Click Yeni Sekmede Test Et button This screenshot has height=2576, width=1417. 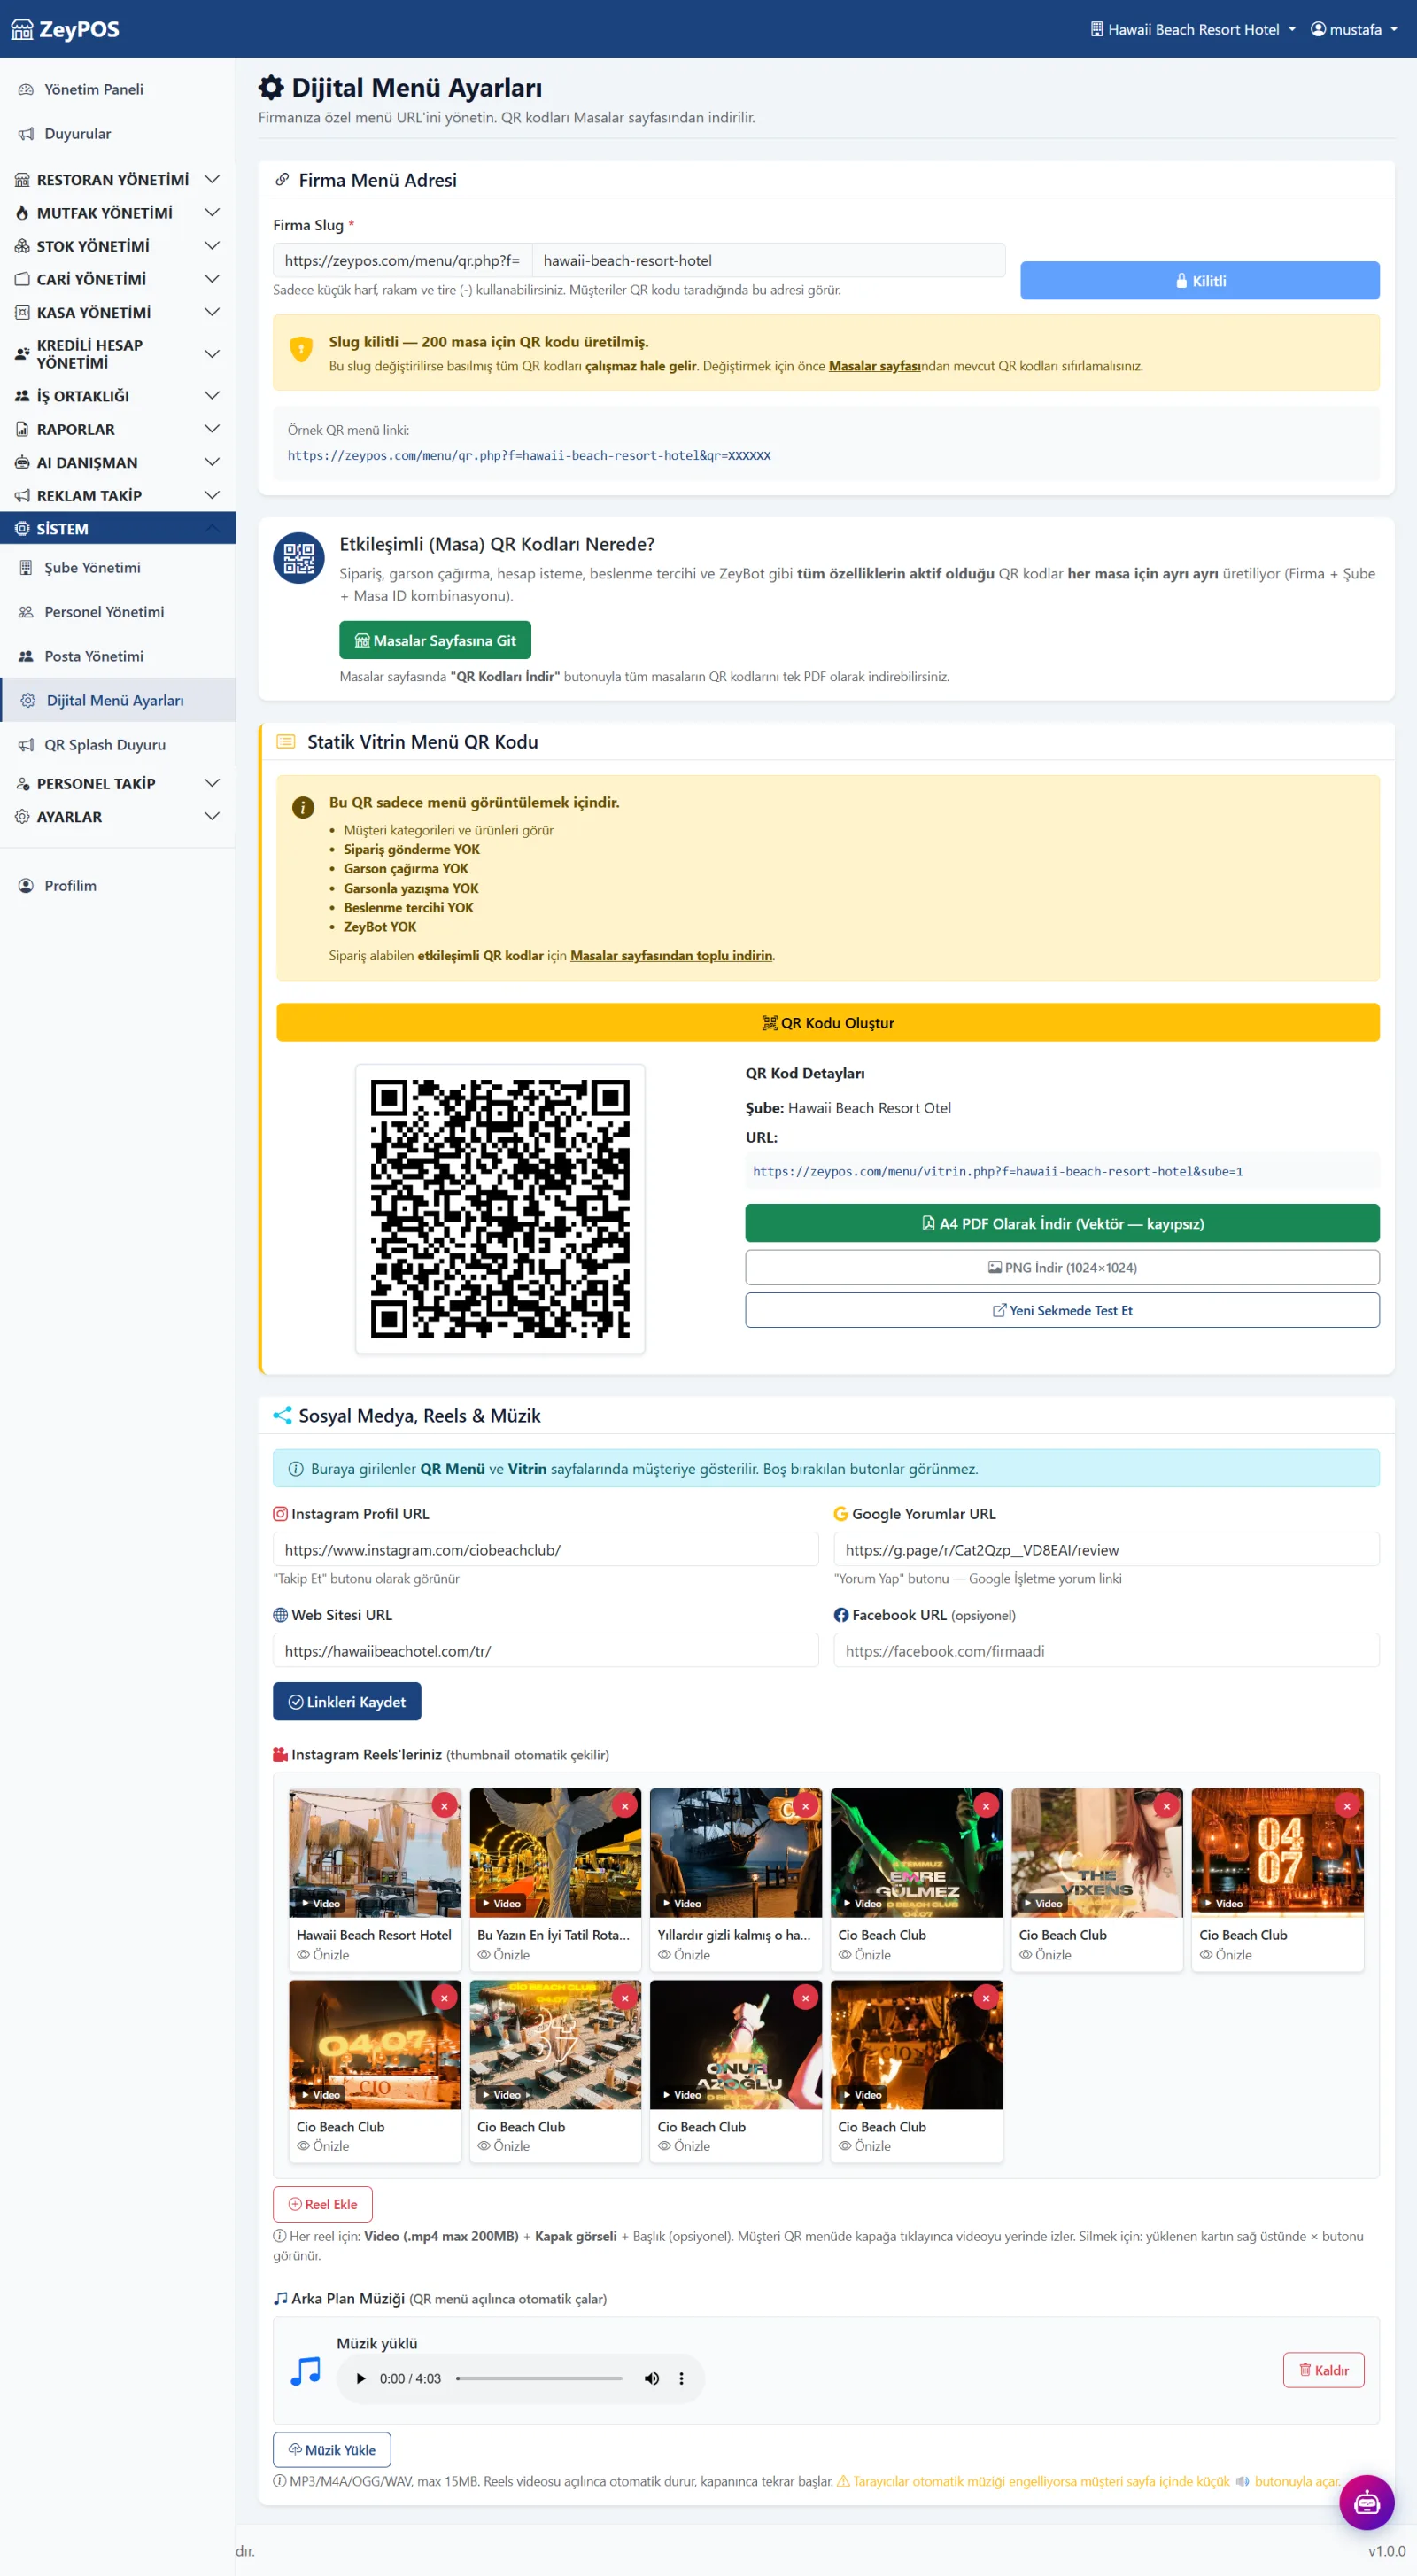click(1062, 1310)
